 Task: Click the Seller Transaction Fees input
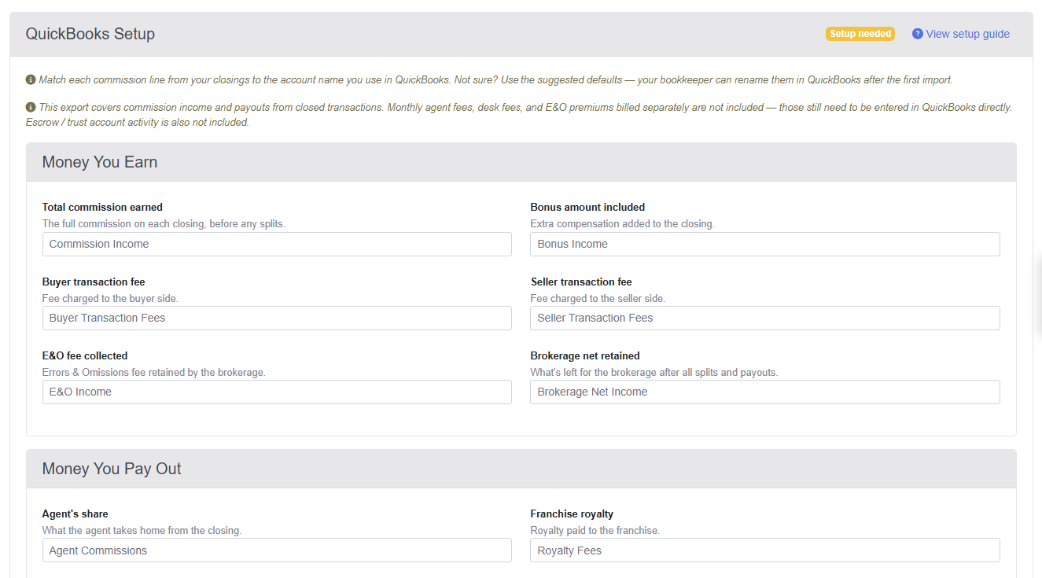coord(765,318)
